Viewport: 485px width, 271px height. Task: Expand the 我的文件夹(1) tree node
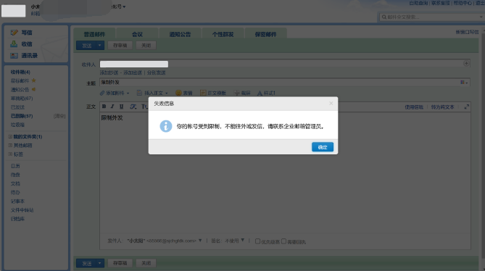pos(10,136)
